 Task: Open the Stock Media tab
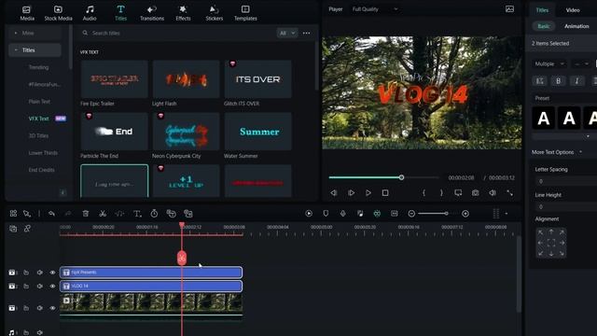58,13
